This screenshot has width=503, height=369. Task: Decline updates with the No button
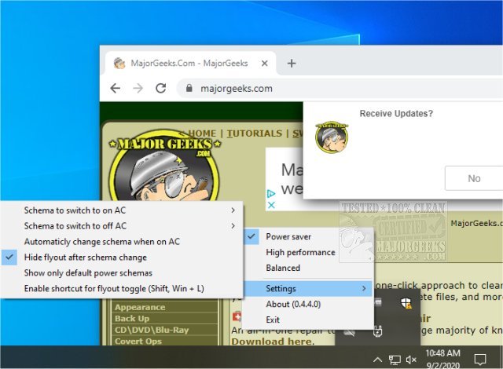coord(474,178)
